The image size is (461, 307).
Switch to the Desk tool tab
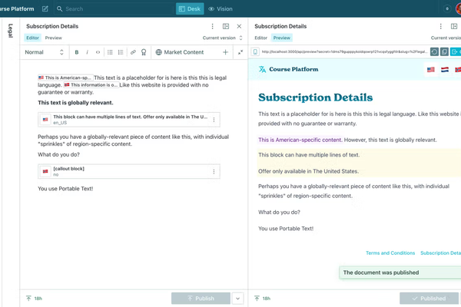click(x=190, y=8)
